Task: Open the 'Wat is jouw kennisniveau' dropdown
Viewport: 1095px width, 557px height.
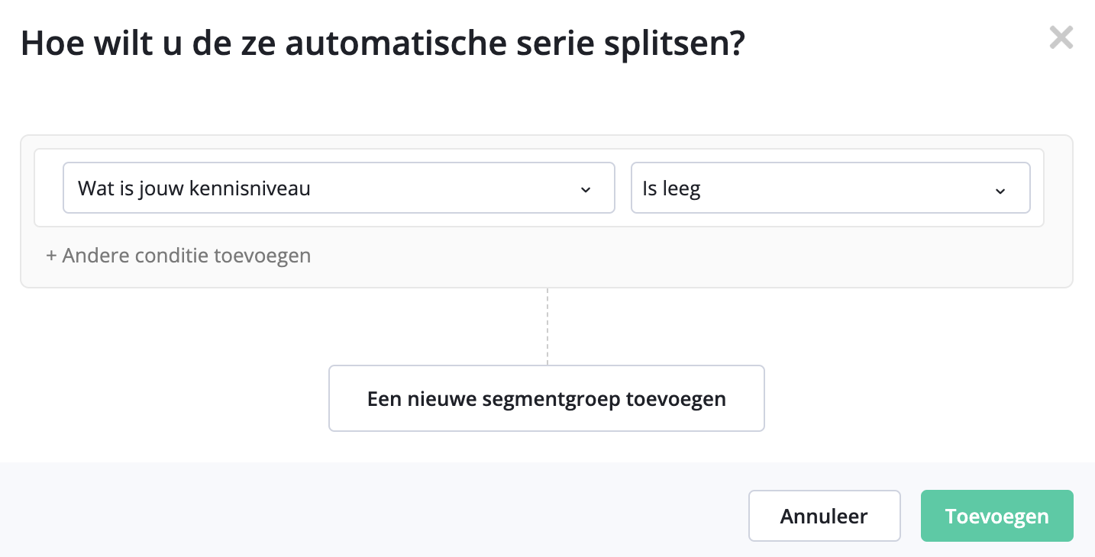Action: coord(339,188)
